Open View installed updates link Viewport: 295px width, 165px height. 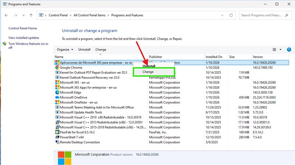pos(24,38)
